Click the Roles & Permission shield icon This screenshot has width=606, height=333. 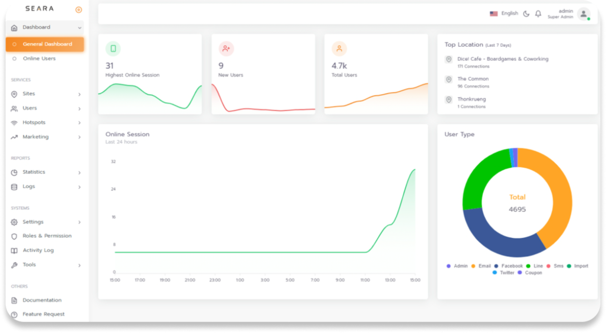(15, 236)
